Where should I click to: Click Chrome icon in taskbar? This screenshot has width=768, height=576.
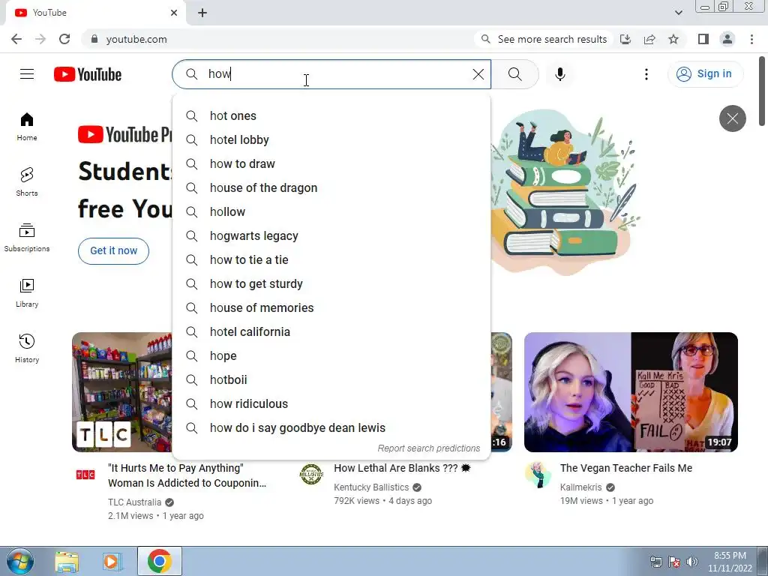[x=159, y=561]
